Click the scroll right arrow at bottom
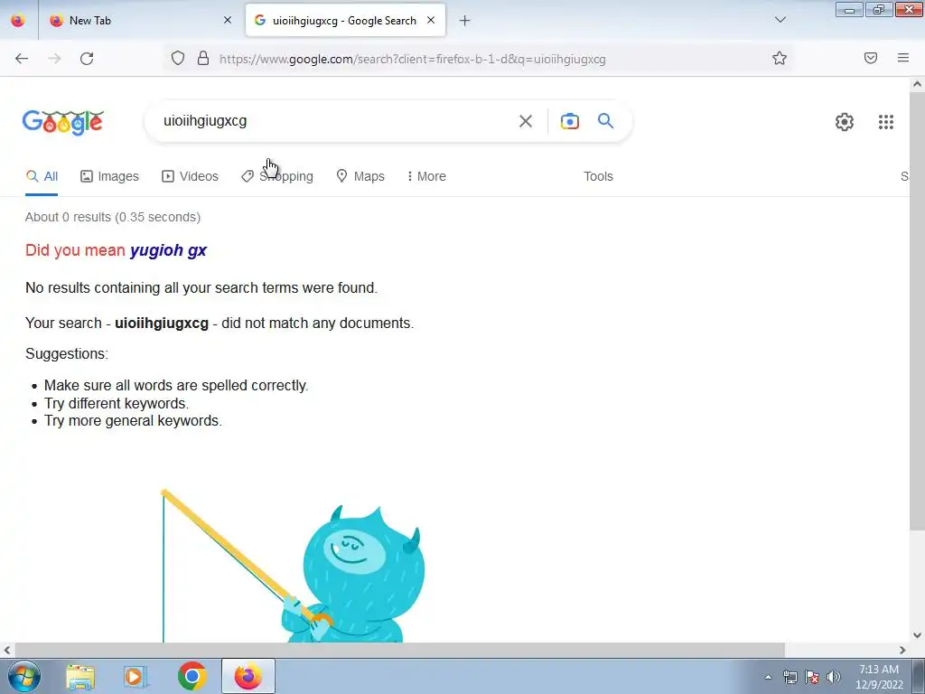The width and height of the screenshot is (925, 694). [x=902, y=650]
